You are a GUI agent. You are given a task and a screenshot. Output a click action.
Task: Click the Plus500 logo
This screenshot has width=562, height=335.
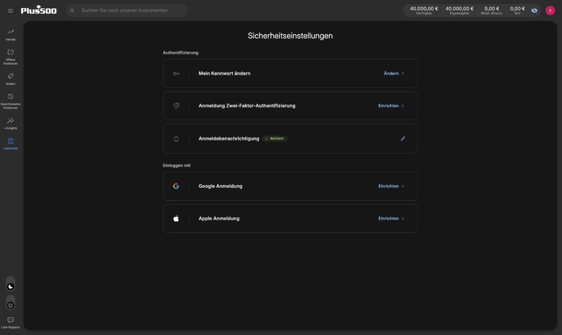coord(39,10)
